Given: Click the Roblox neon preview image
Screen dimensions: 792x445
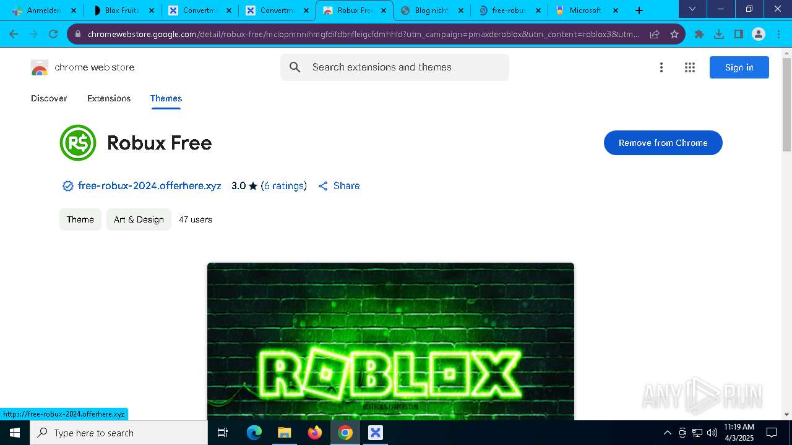Looking at the screenshot, I should click(x=390, y=341).
